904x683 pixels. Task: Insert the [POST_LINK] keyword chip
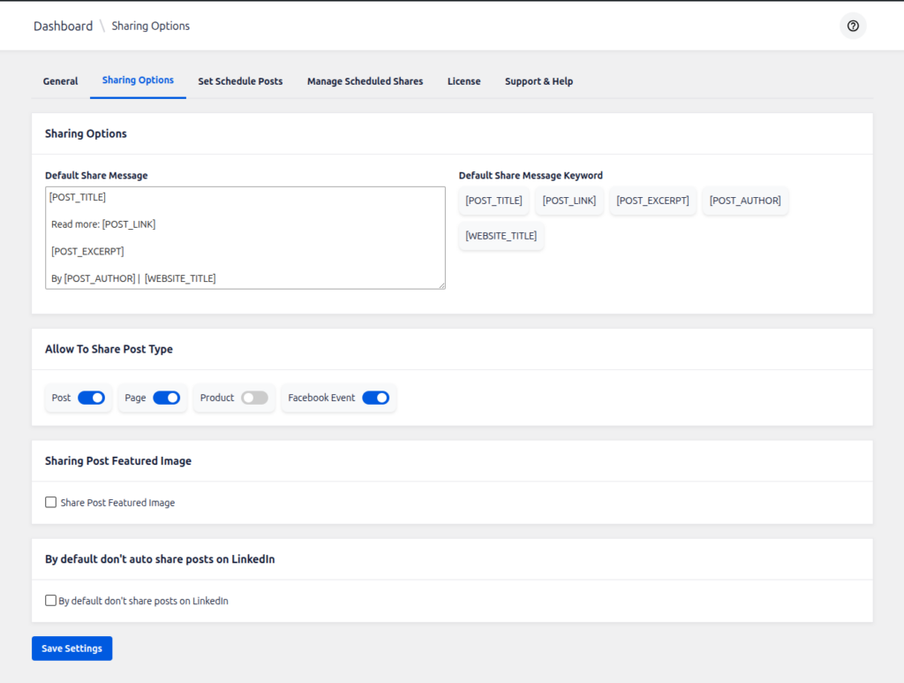click(x=569, y=201)
